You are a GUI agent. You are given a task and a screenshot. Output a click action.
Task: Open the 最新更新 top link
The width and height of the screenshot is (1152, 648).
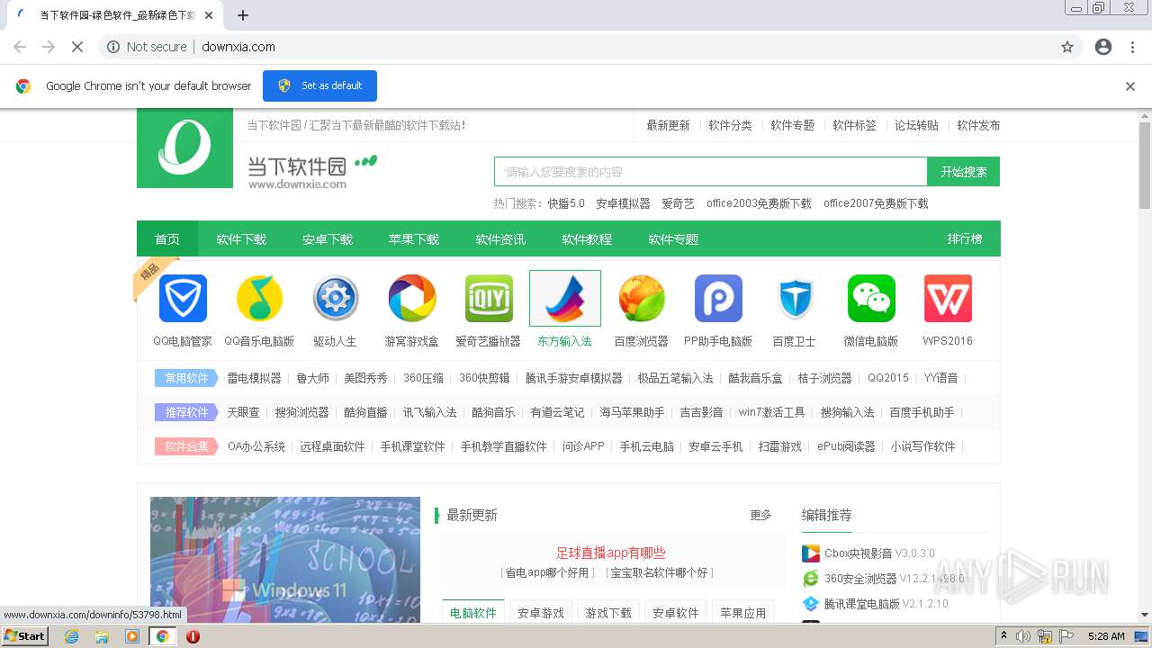(668, 126)
